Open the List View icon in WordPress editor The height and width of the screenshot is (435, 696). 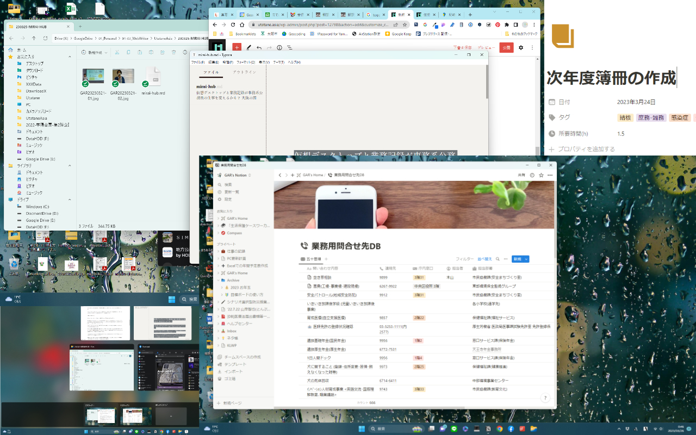tap(289, 47)
